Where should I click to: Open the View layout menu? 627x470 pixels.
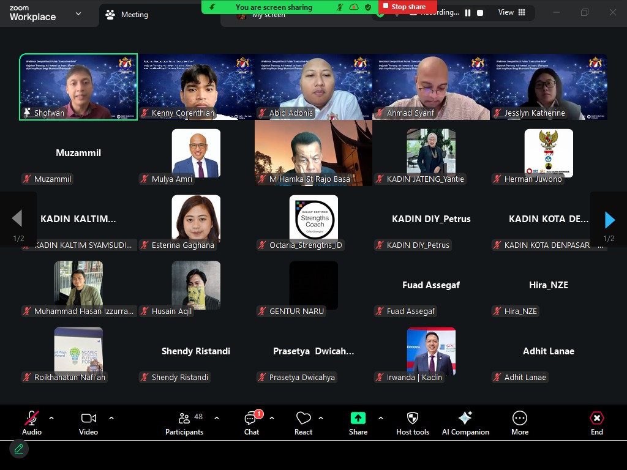(x=511, y=12)
